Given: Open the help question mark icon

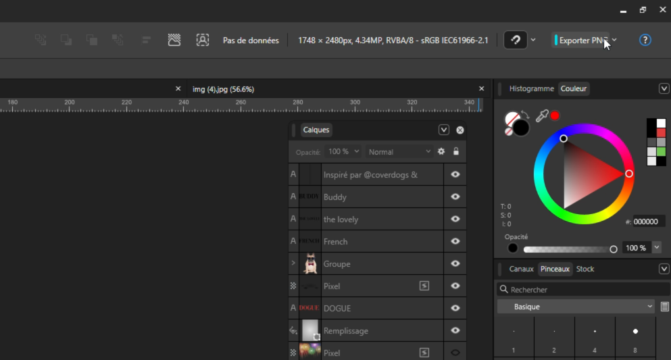Looking at the screenshot, I should (x=645, y=41).
